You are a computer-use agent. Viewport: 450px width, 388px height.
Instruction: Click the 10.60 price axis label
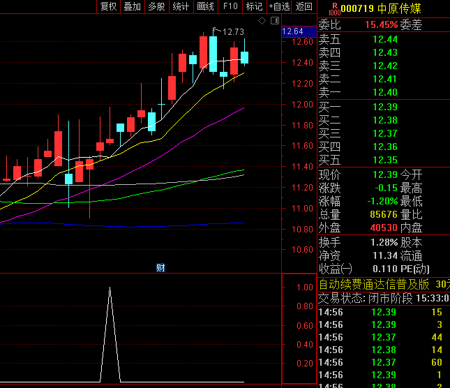(x=302, y=250)
